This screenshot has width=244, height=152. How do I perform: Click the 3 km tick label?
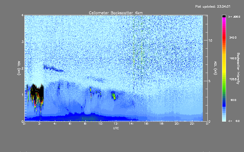click(x=23, y=42)
